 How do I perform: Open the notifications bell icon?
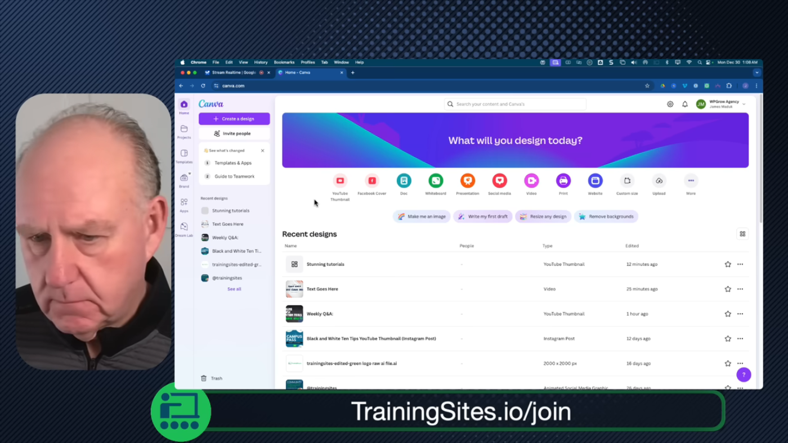coord(685,104)
